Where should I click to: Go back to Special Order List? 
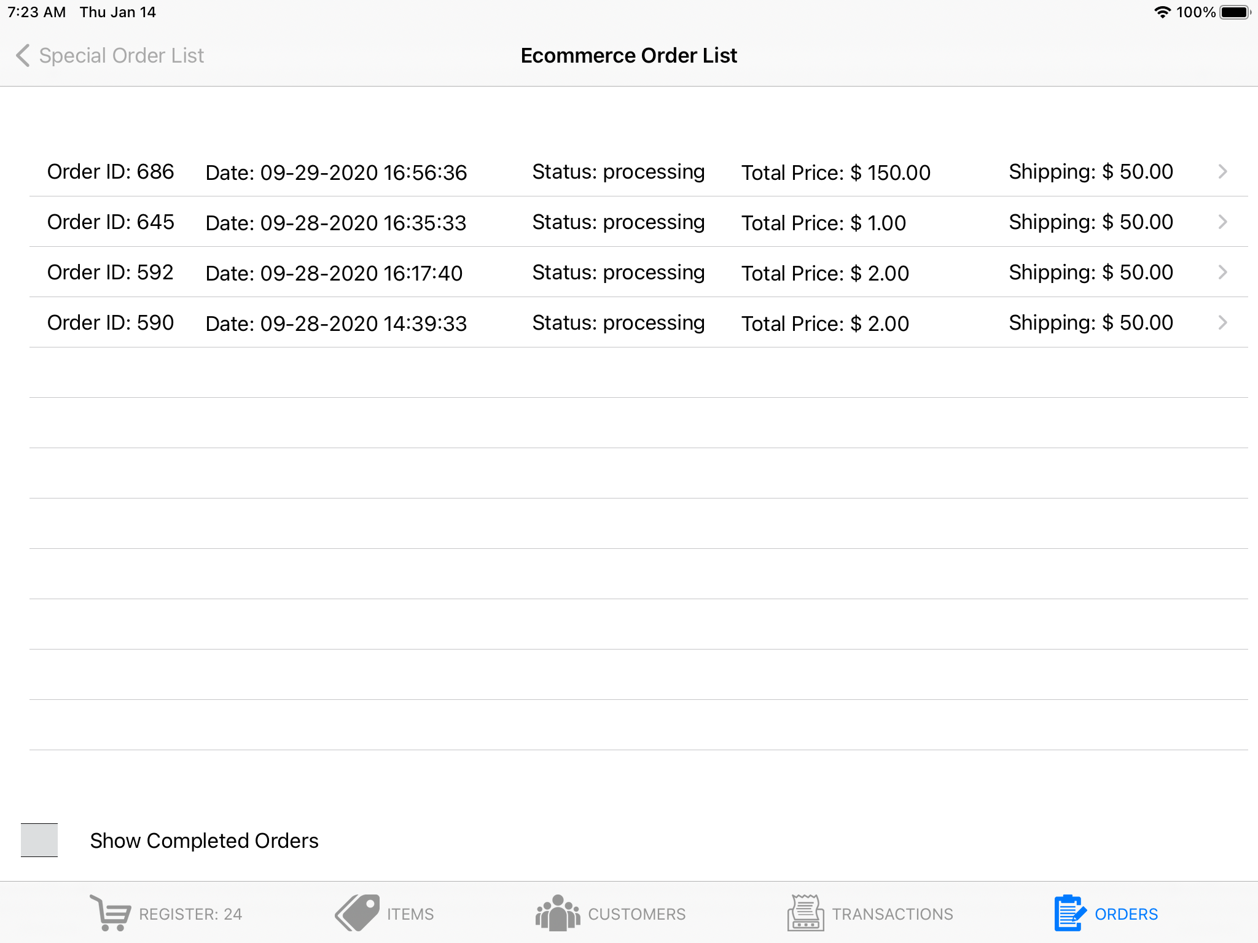pyautogui.click(x=121, y=55)
